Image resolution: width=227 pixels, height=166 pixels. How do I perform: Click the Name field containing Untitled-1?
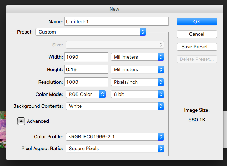pos(116,22)
